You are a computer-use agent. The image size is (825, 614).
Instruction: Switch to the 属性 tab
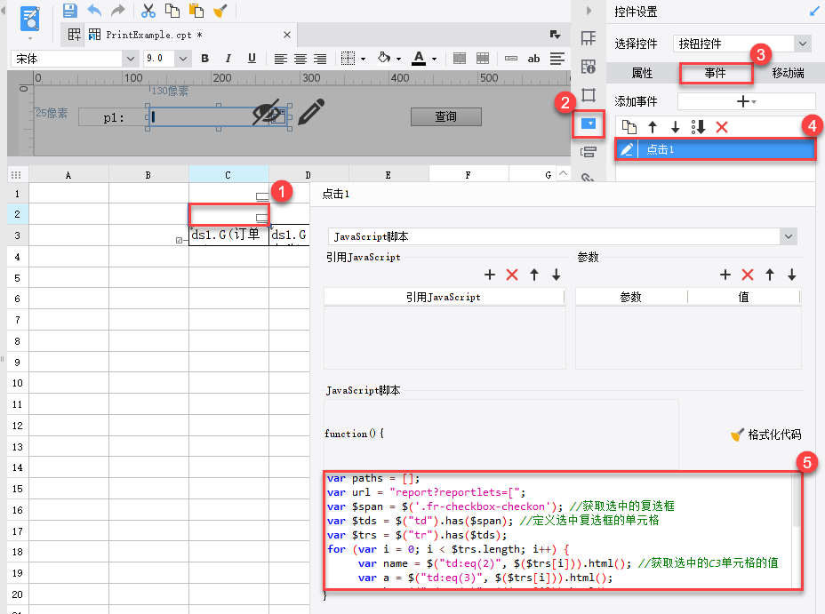(642, 73)
